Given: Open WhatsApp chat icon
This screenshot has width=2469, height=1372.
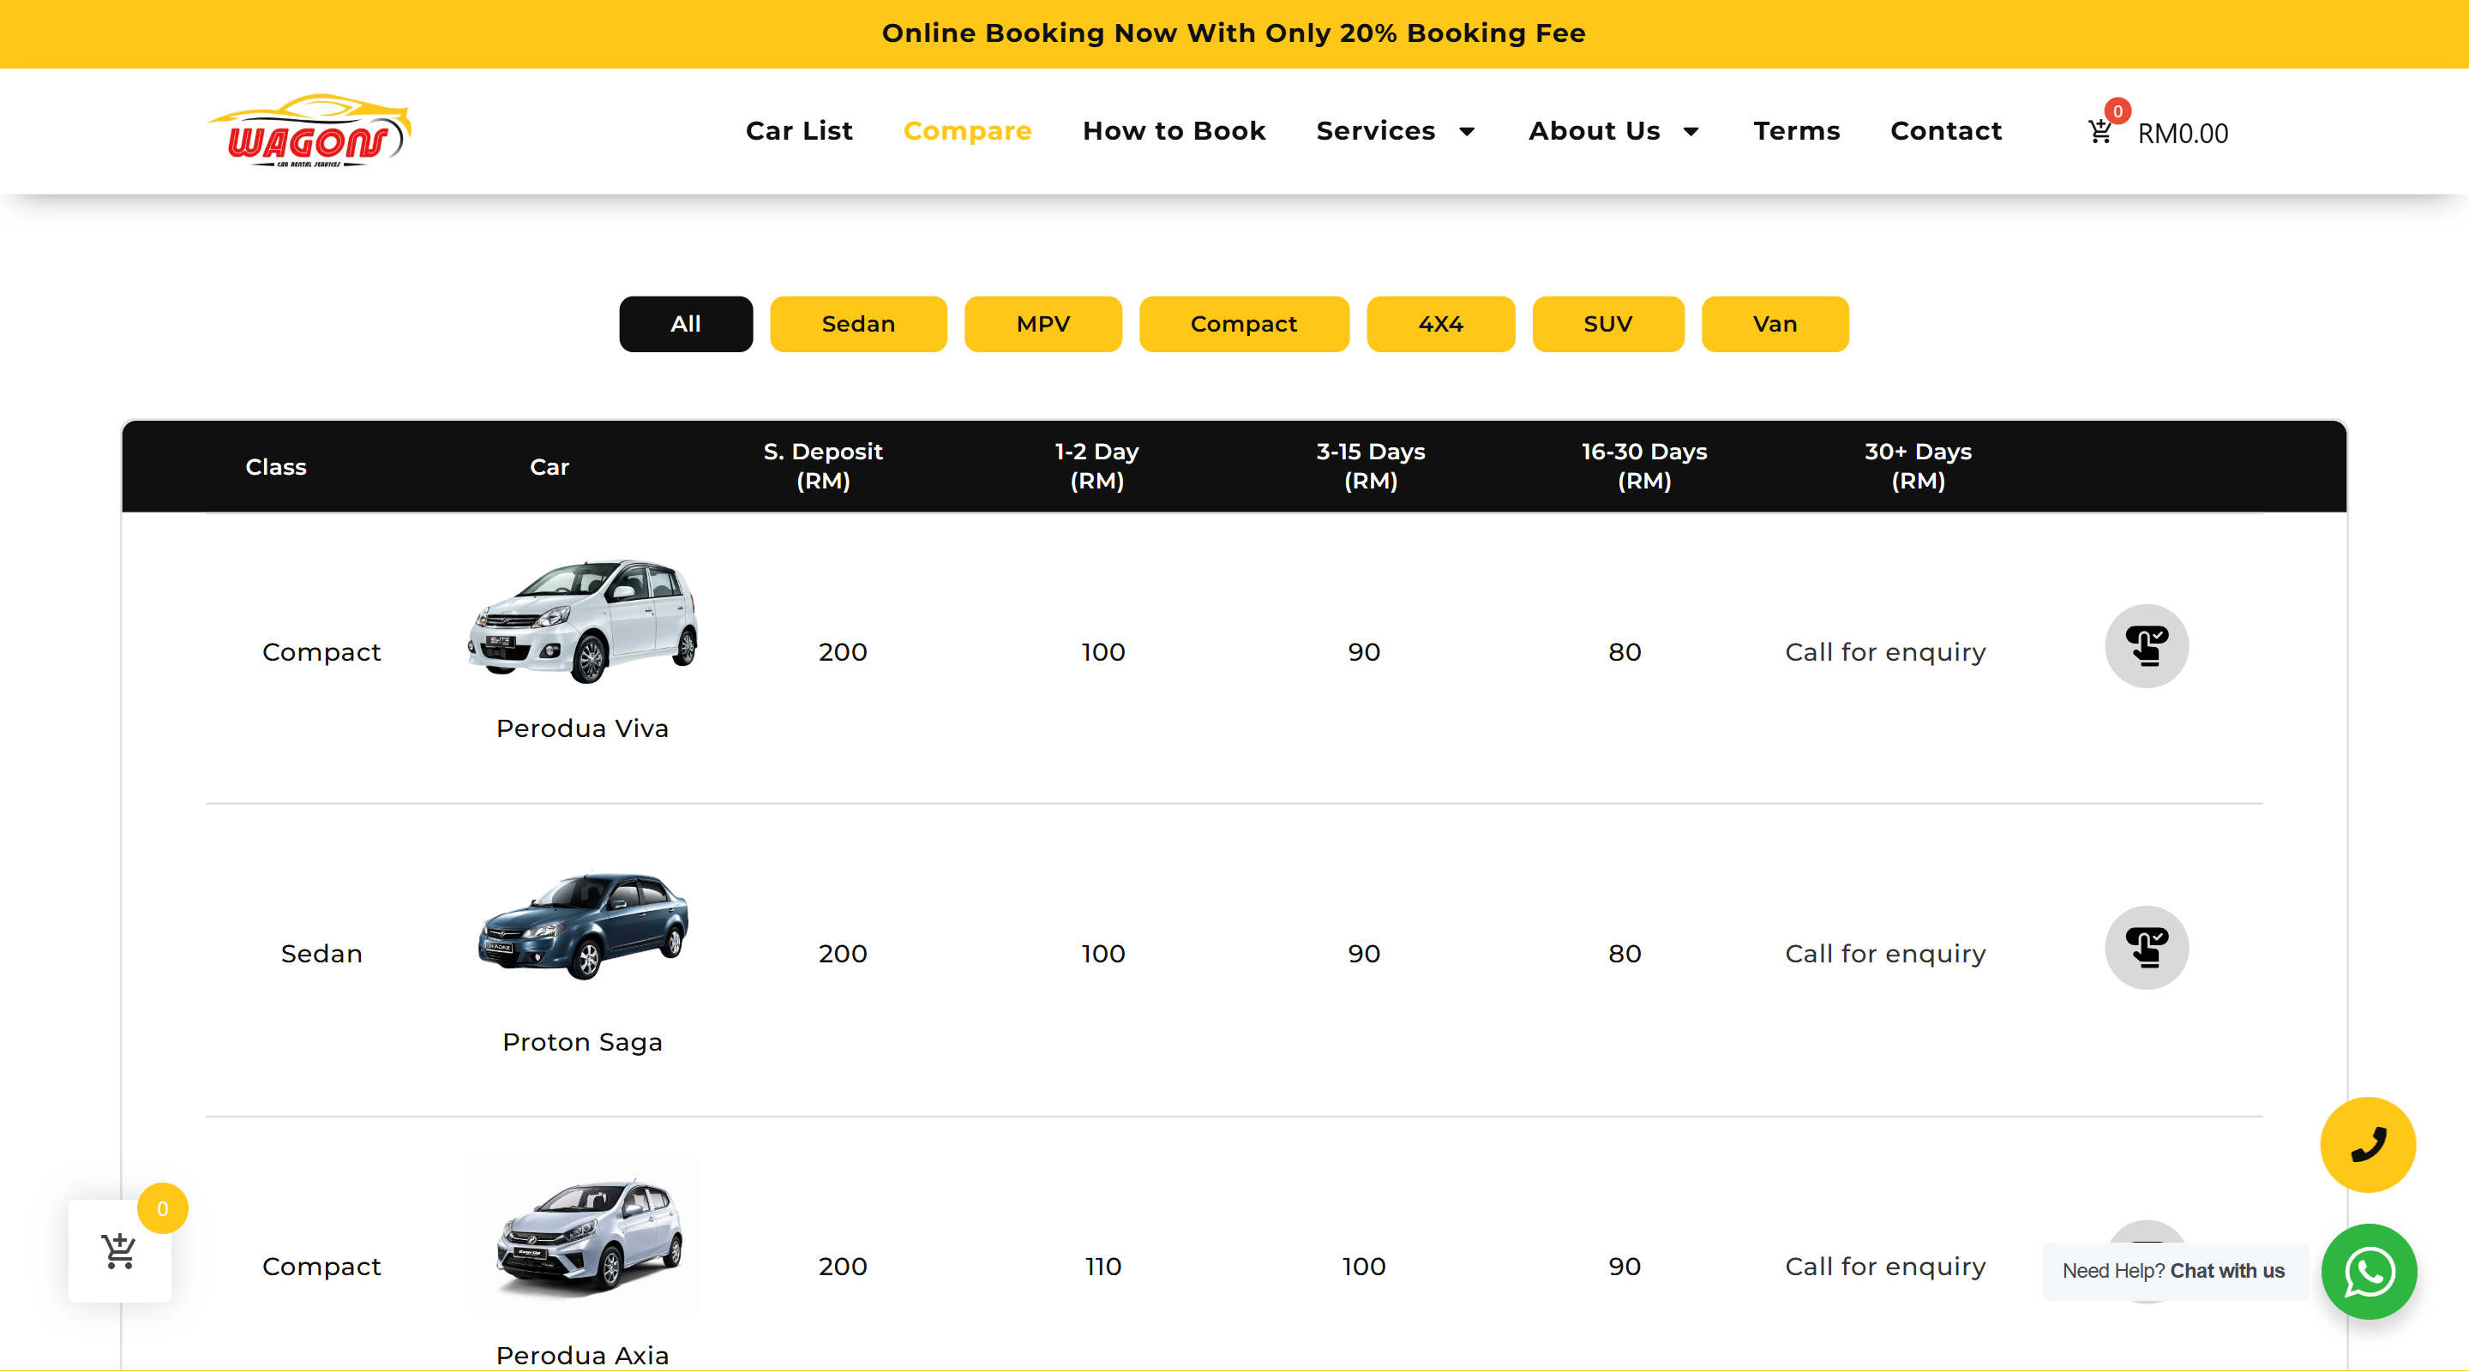Looking at the screenshot, I should pyautogui.click(x=2369, y=1272).
